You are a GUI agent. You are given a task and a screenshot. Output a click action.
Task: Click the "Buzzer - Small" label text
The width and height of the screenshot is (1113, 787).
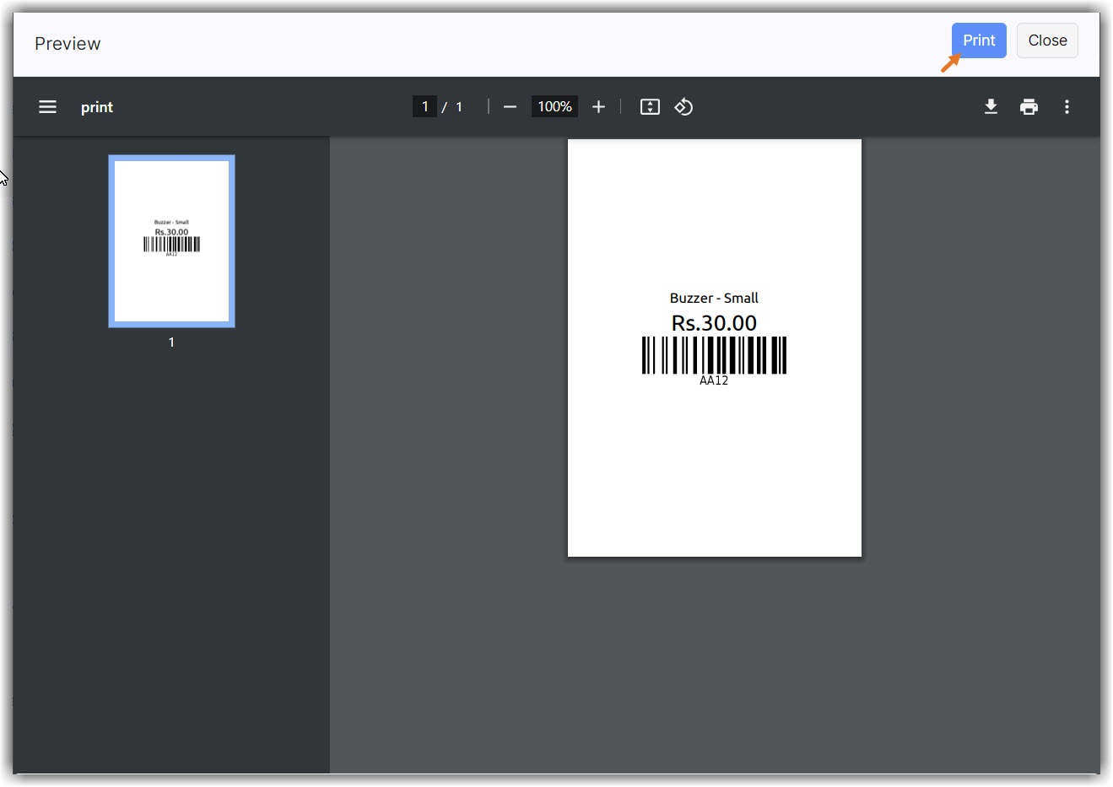(x=714, y=298)
